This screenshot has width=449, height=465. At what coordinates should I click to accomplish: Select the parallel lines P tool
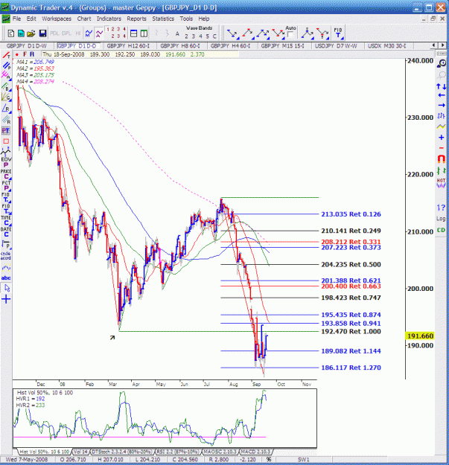6,65
